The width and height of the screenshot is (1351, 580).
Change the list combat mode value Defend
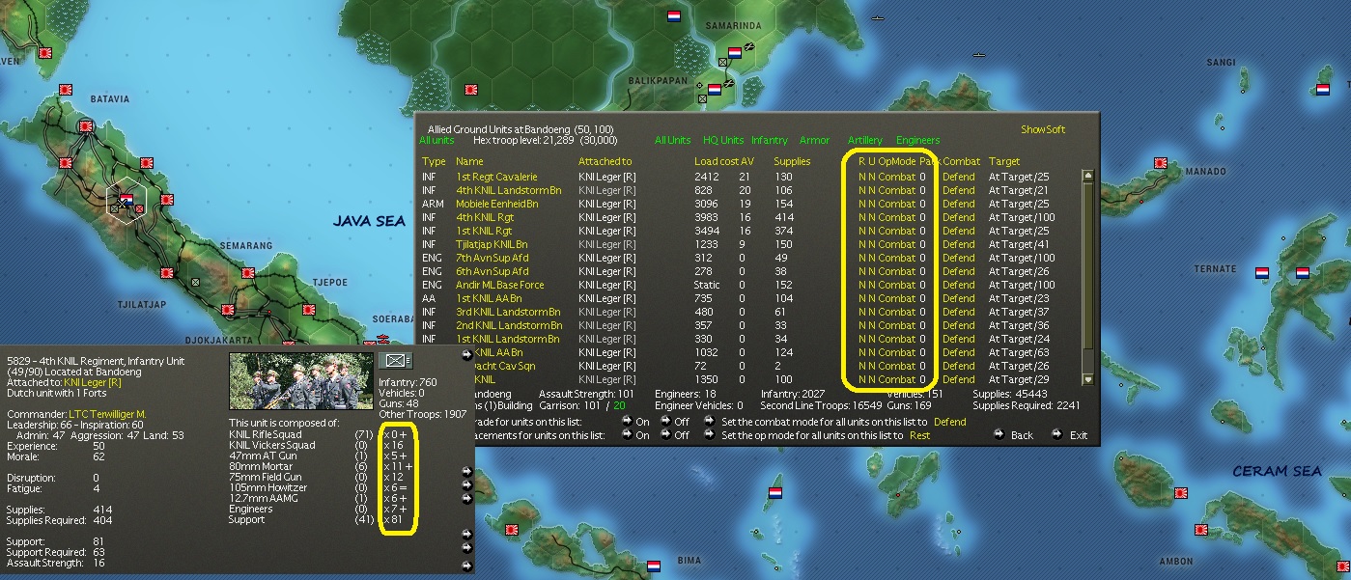[950, 422]
